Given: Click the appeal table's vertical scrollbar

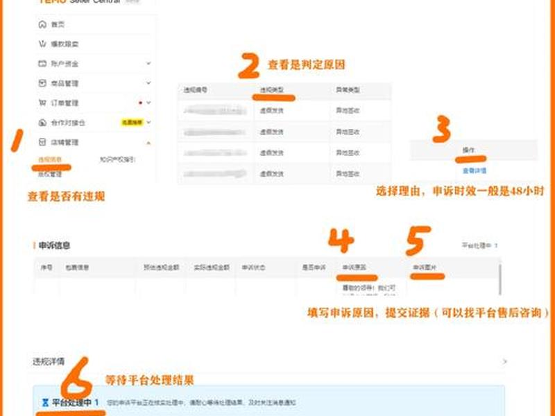Looking at the screenshot, I should click(499, 279).
